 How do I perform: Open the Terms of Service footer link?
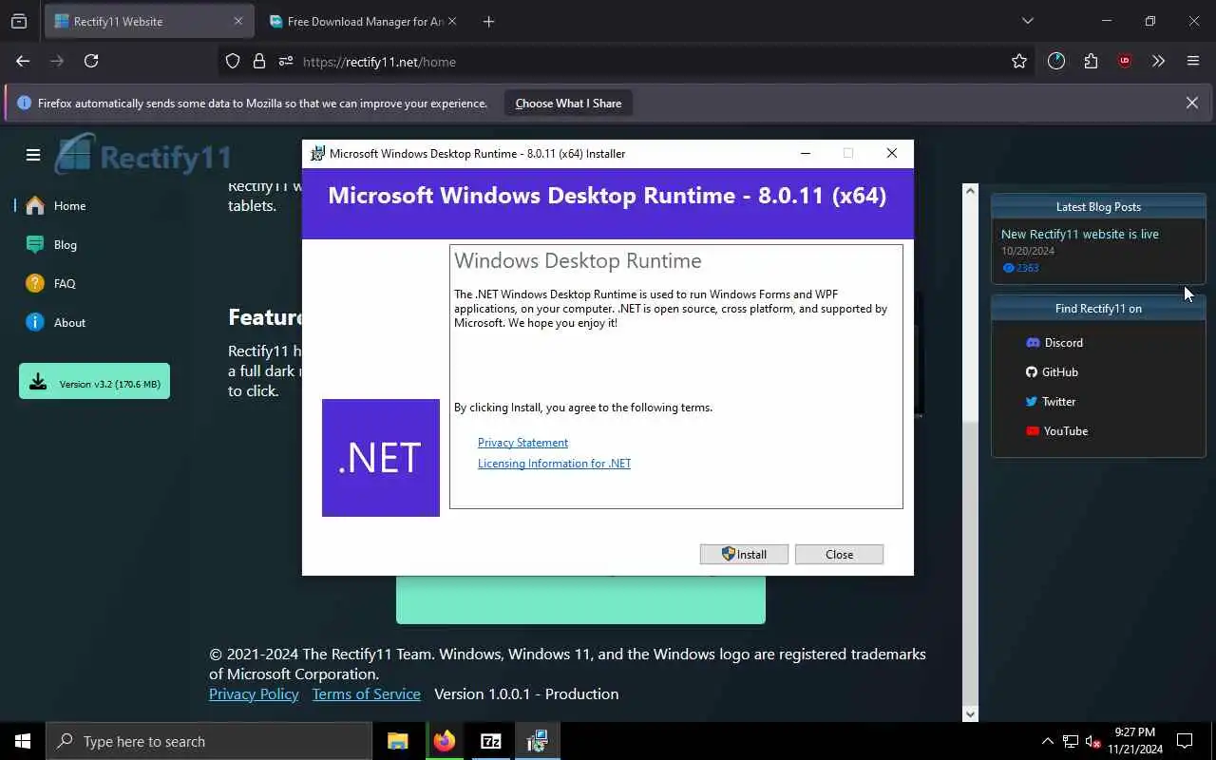click(x=366, y=694)
